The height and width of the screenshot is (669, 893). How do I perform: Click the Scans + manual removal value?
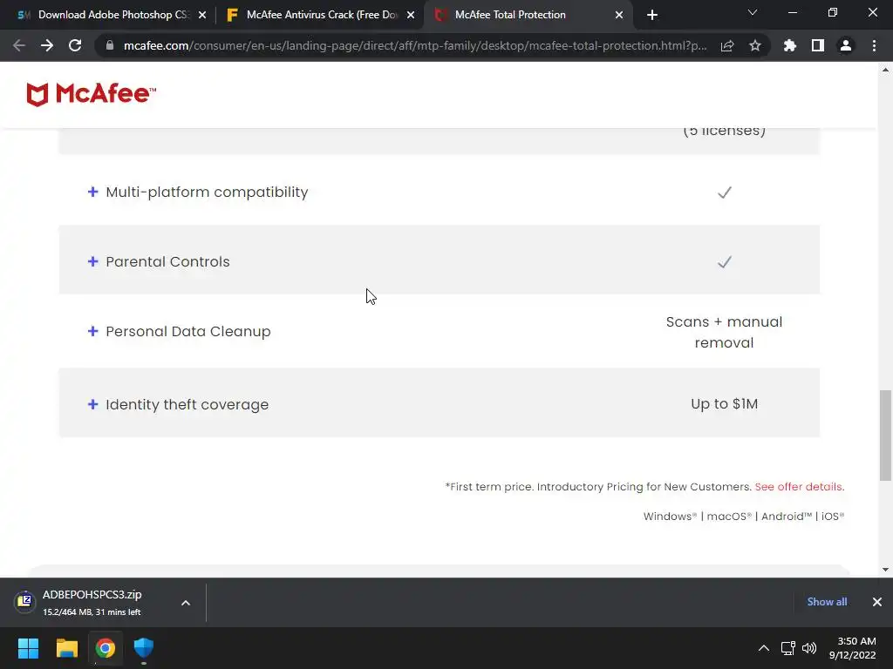tap(724, 332)
